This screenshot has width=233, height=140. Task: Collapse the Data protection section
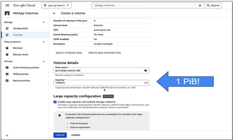(x=44, y=42)
